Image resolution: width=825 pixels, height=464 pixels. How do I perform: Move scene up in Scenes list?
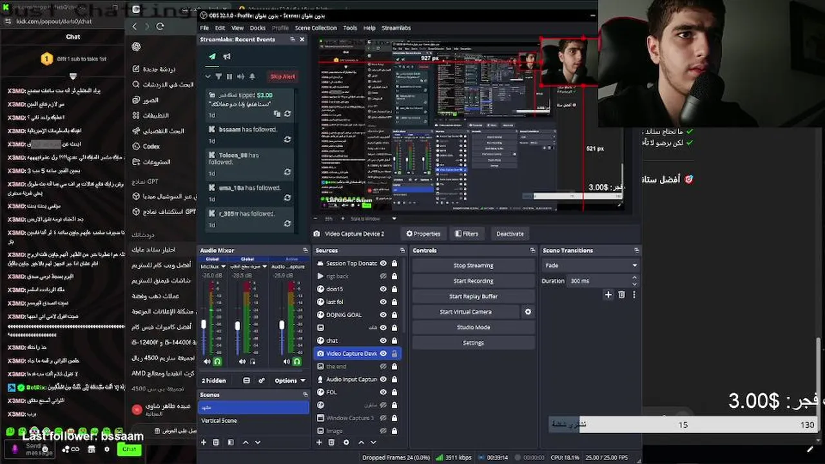tap(246, 442)
